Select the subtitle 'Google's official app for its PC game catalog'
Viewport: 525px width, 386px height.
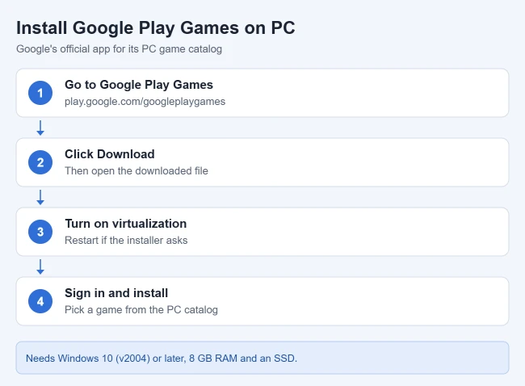point(120,49)
